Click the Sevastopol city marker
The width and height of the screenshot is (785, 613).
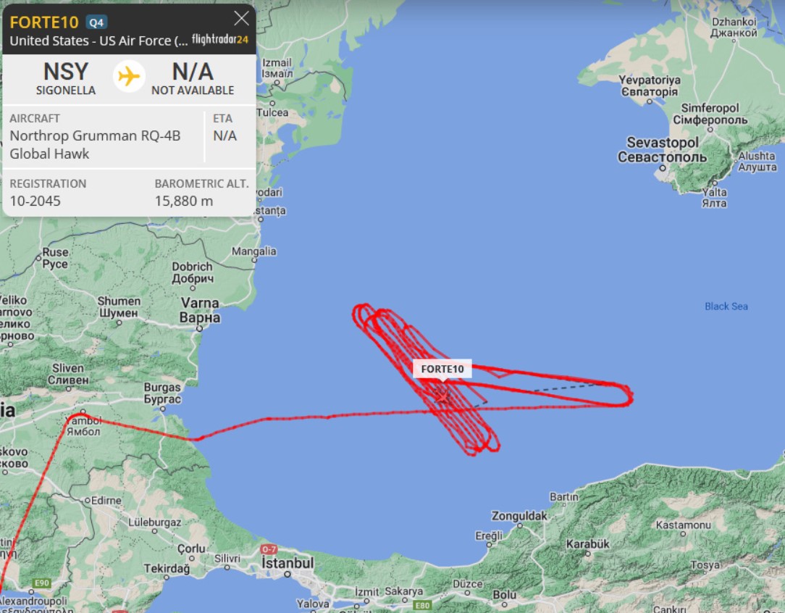point(663,168)
